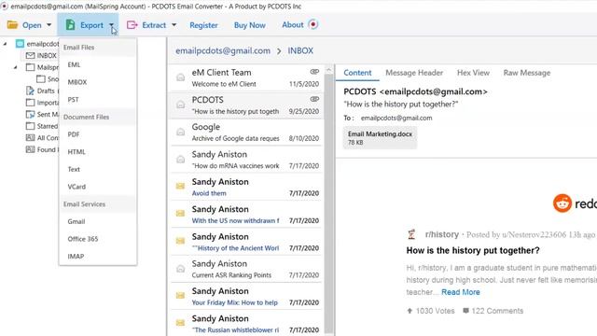Image resolution: width=597 pixels, height=336 pixels.
Task: Switch to the Hex View tab
Action: point(473,73)
